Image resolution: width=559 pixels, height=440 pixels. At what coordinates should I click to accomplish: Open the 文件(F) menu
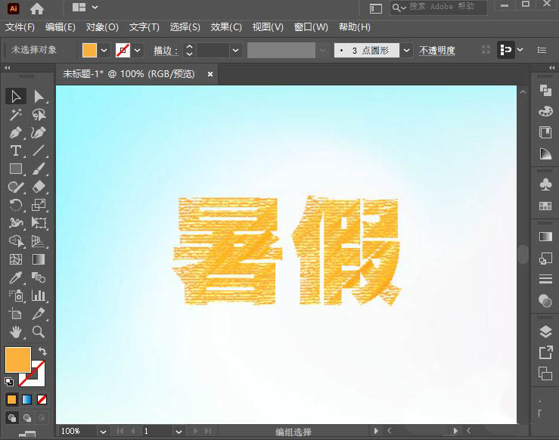click(x=20, y=27)
